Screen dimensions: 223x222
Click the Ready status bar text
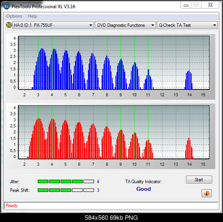(x=12, y=205)
